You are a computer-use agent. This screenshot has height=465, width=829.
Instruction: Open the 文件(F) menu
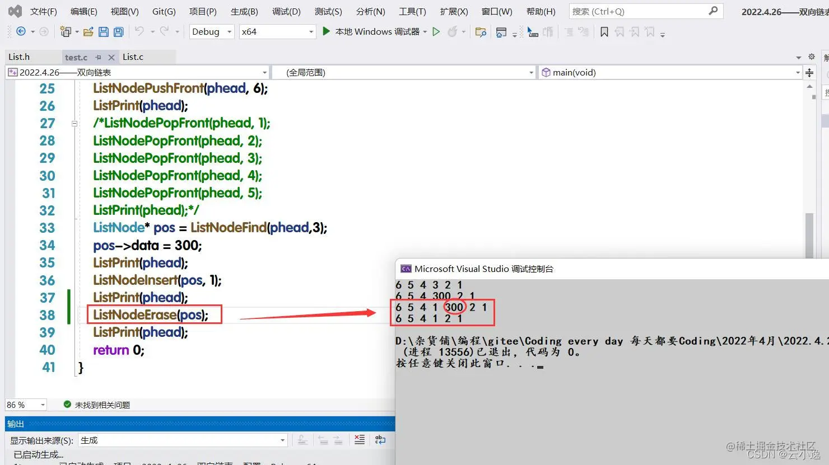[x=44, y=11]
